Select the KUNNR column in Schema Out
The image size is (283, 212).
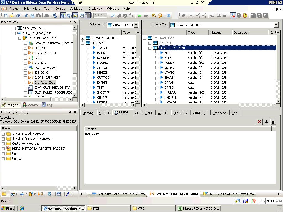point(169,63)
